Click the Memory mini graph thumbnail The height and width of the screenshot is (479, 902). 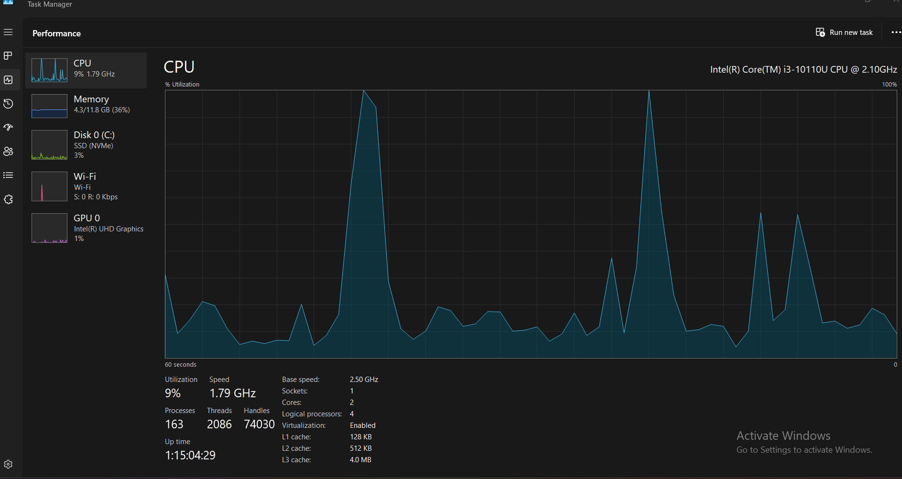tap(49, 106)
